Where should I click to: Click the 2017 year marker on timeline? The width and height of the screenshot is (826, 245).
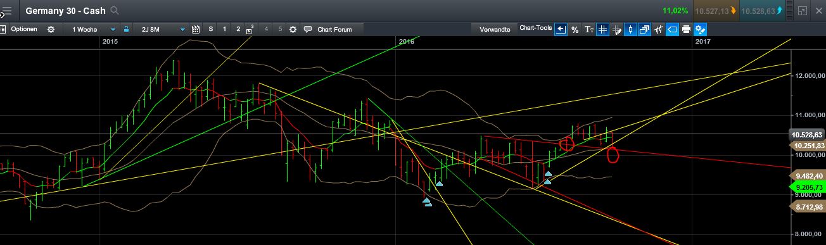click(x=702, y=41)
